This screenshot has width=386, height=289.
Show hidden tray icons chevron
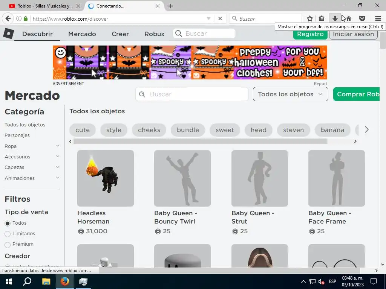(x=303, y=281)
